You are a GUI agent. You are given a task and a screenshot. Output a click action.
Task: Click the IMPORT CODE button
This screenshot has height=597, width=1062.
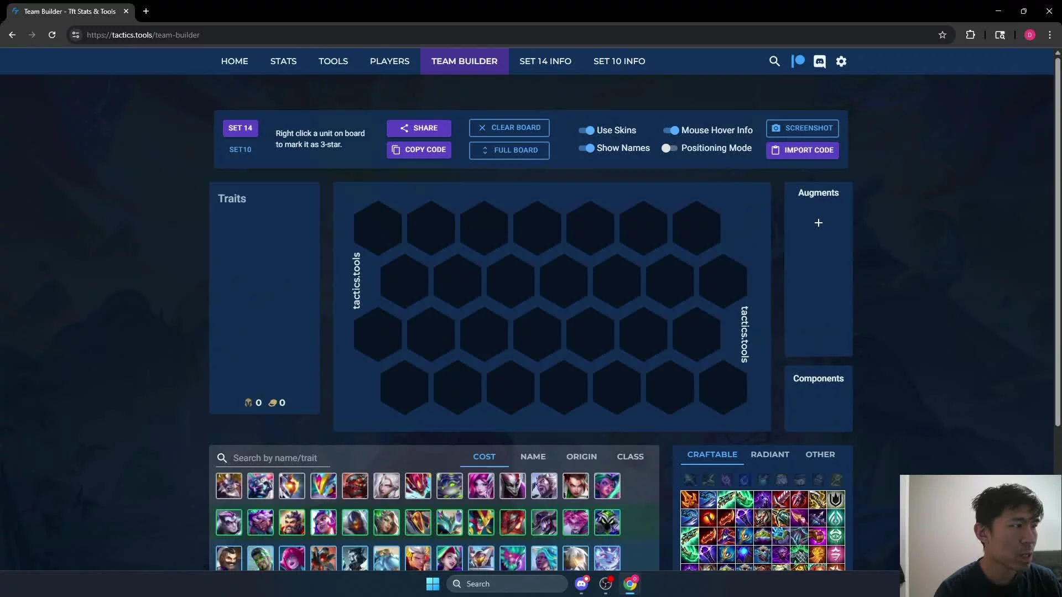803,150
